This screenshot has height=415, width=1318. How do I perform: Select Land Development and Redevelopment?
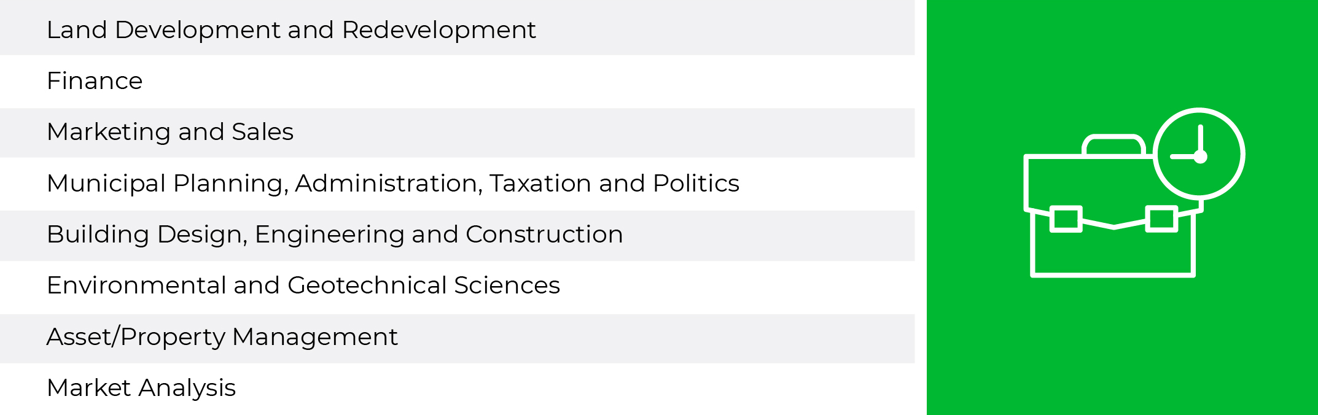[458, 28]
